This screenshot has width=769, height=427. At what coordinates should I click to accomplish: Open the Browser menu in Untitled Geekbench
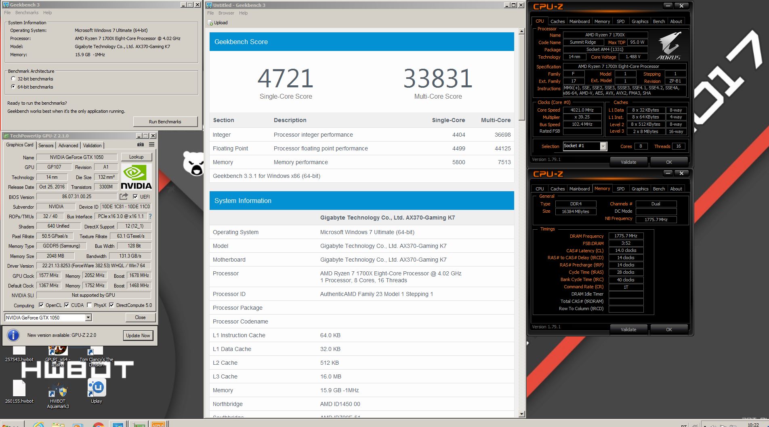(226, 13)
